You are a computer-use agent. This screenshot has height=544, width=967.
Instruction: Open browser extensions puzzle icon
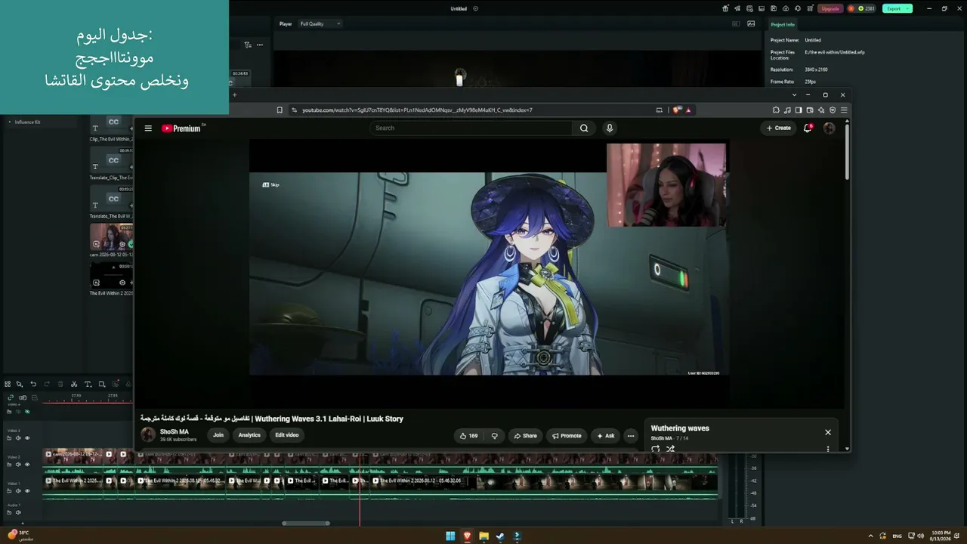[x=776, y=110]
